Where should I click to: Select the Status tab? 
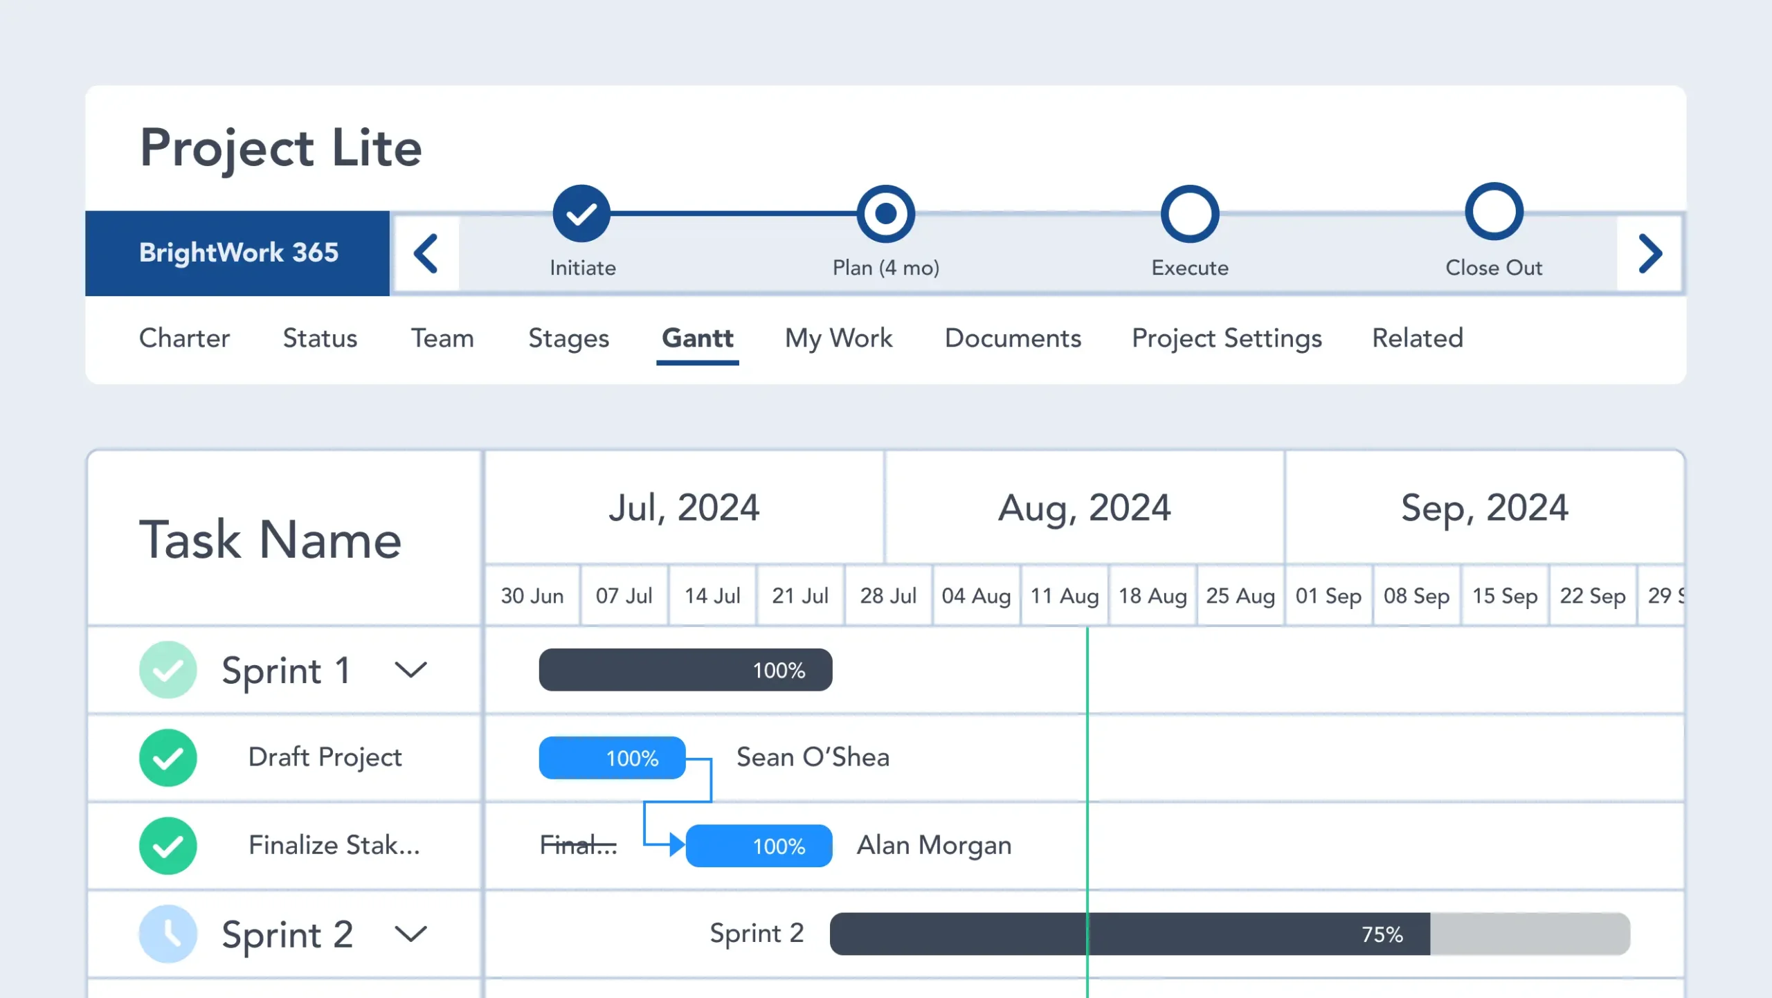[x=319, y=337]
